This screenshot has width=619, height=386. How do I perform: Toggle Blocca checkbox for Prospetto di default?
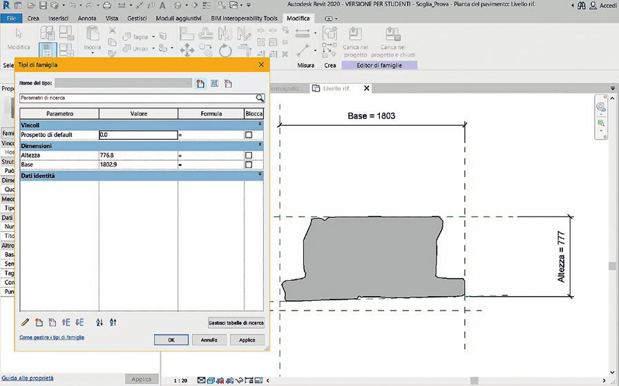pos(249,135)
